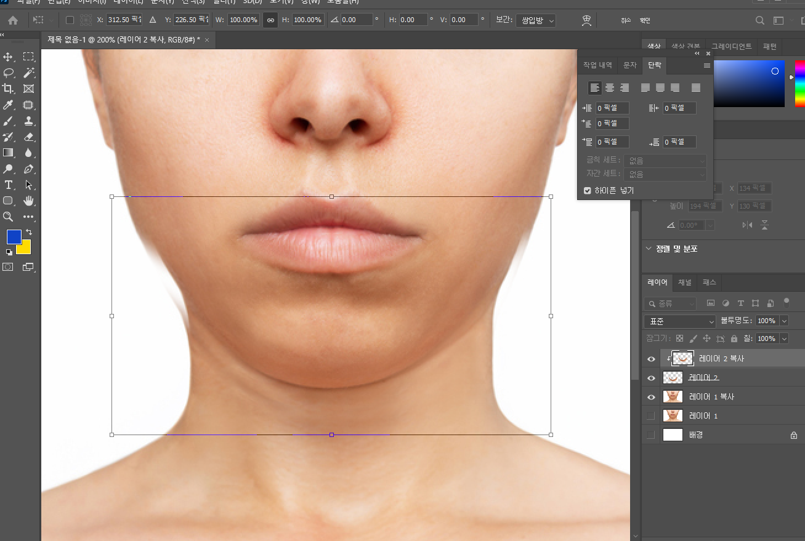Toggle reference point checkbox in options bar

(x=70, y=20)
